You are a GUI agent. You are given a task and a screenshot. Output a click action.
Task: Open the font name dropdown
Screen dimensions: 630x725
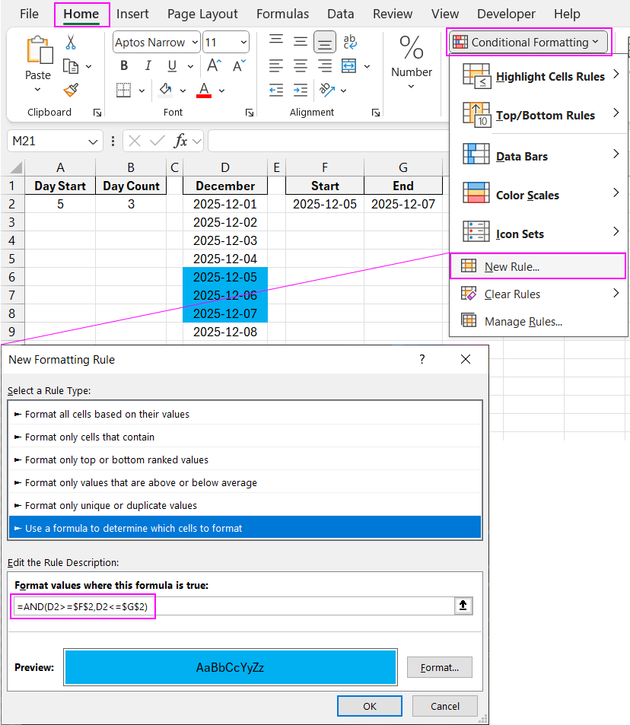pyautogui.click(x=195, y=43)
